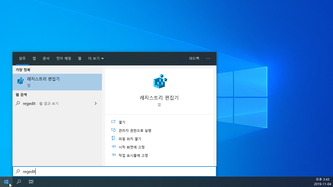Click the Windows Start button
The width and height of the screenshot is (333, 187).
6,182
